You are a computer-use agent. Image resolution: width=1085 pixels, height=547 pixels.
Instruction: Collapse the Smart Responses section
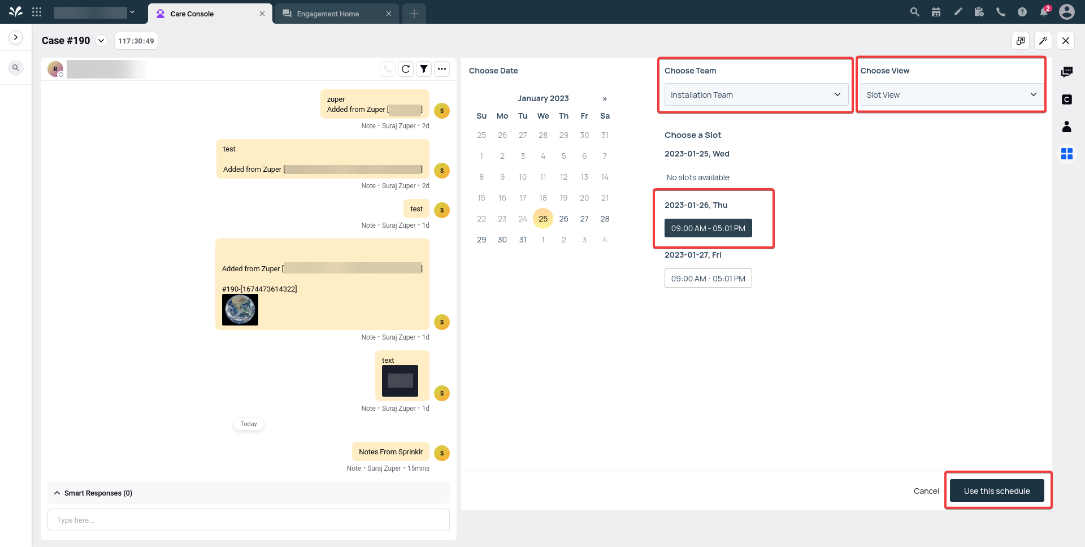tap(57, 493)
